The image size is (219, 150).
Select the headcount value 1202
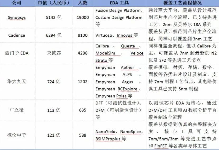(x=83, y=82)
